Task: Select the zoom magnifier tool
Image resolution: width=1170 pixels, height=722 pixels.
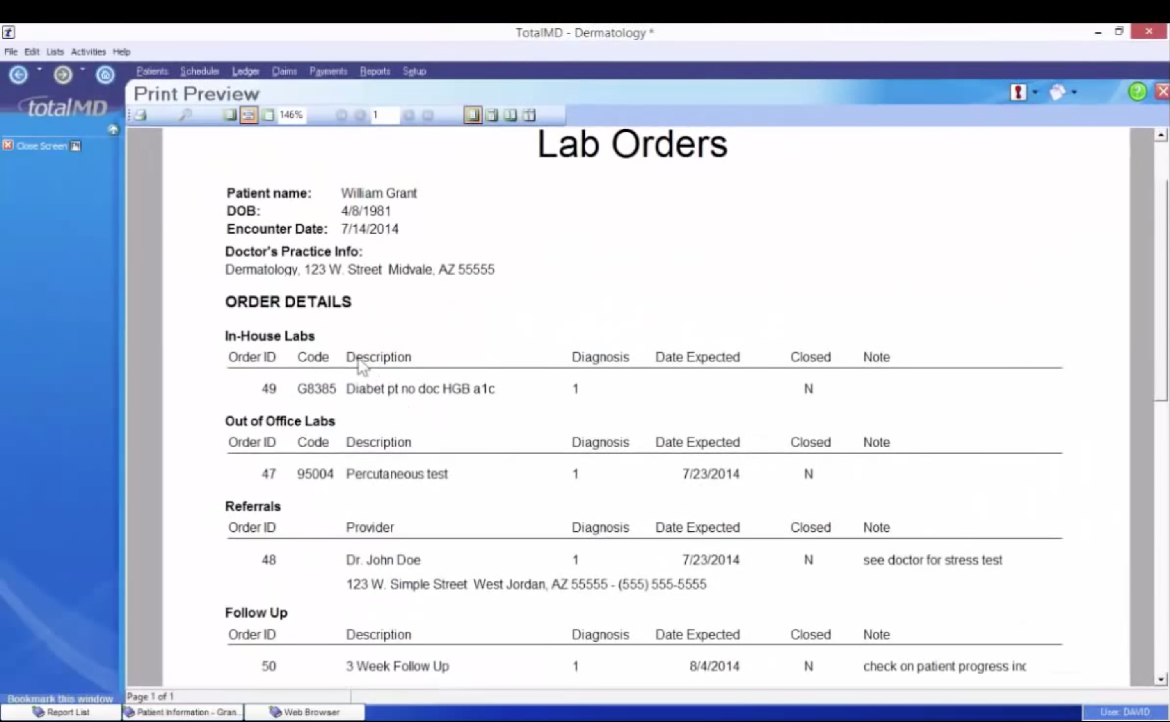Action: 185,115
